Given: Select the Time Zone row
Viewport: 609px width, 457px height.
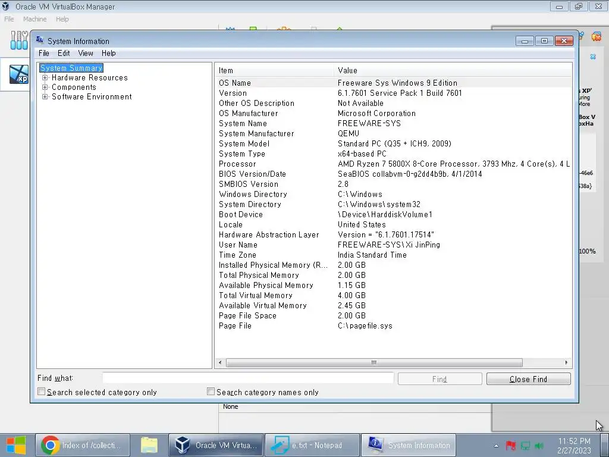Looking at the screenshot, I should 393,255.
